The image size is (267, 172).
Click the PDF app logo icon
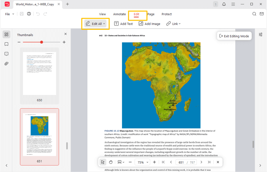(7, 4)
